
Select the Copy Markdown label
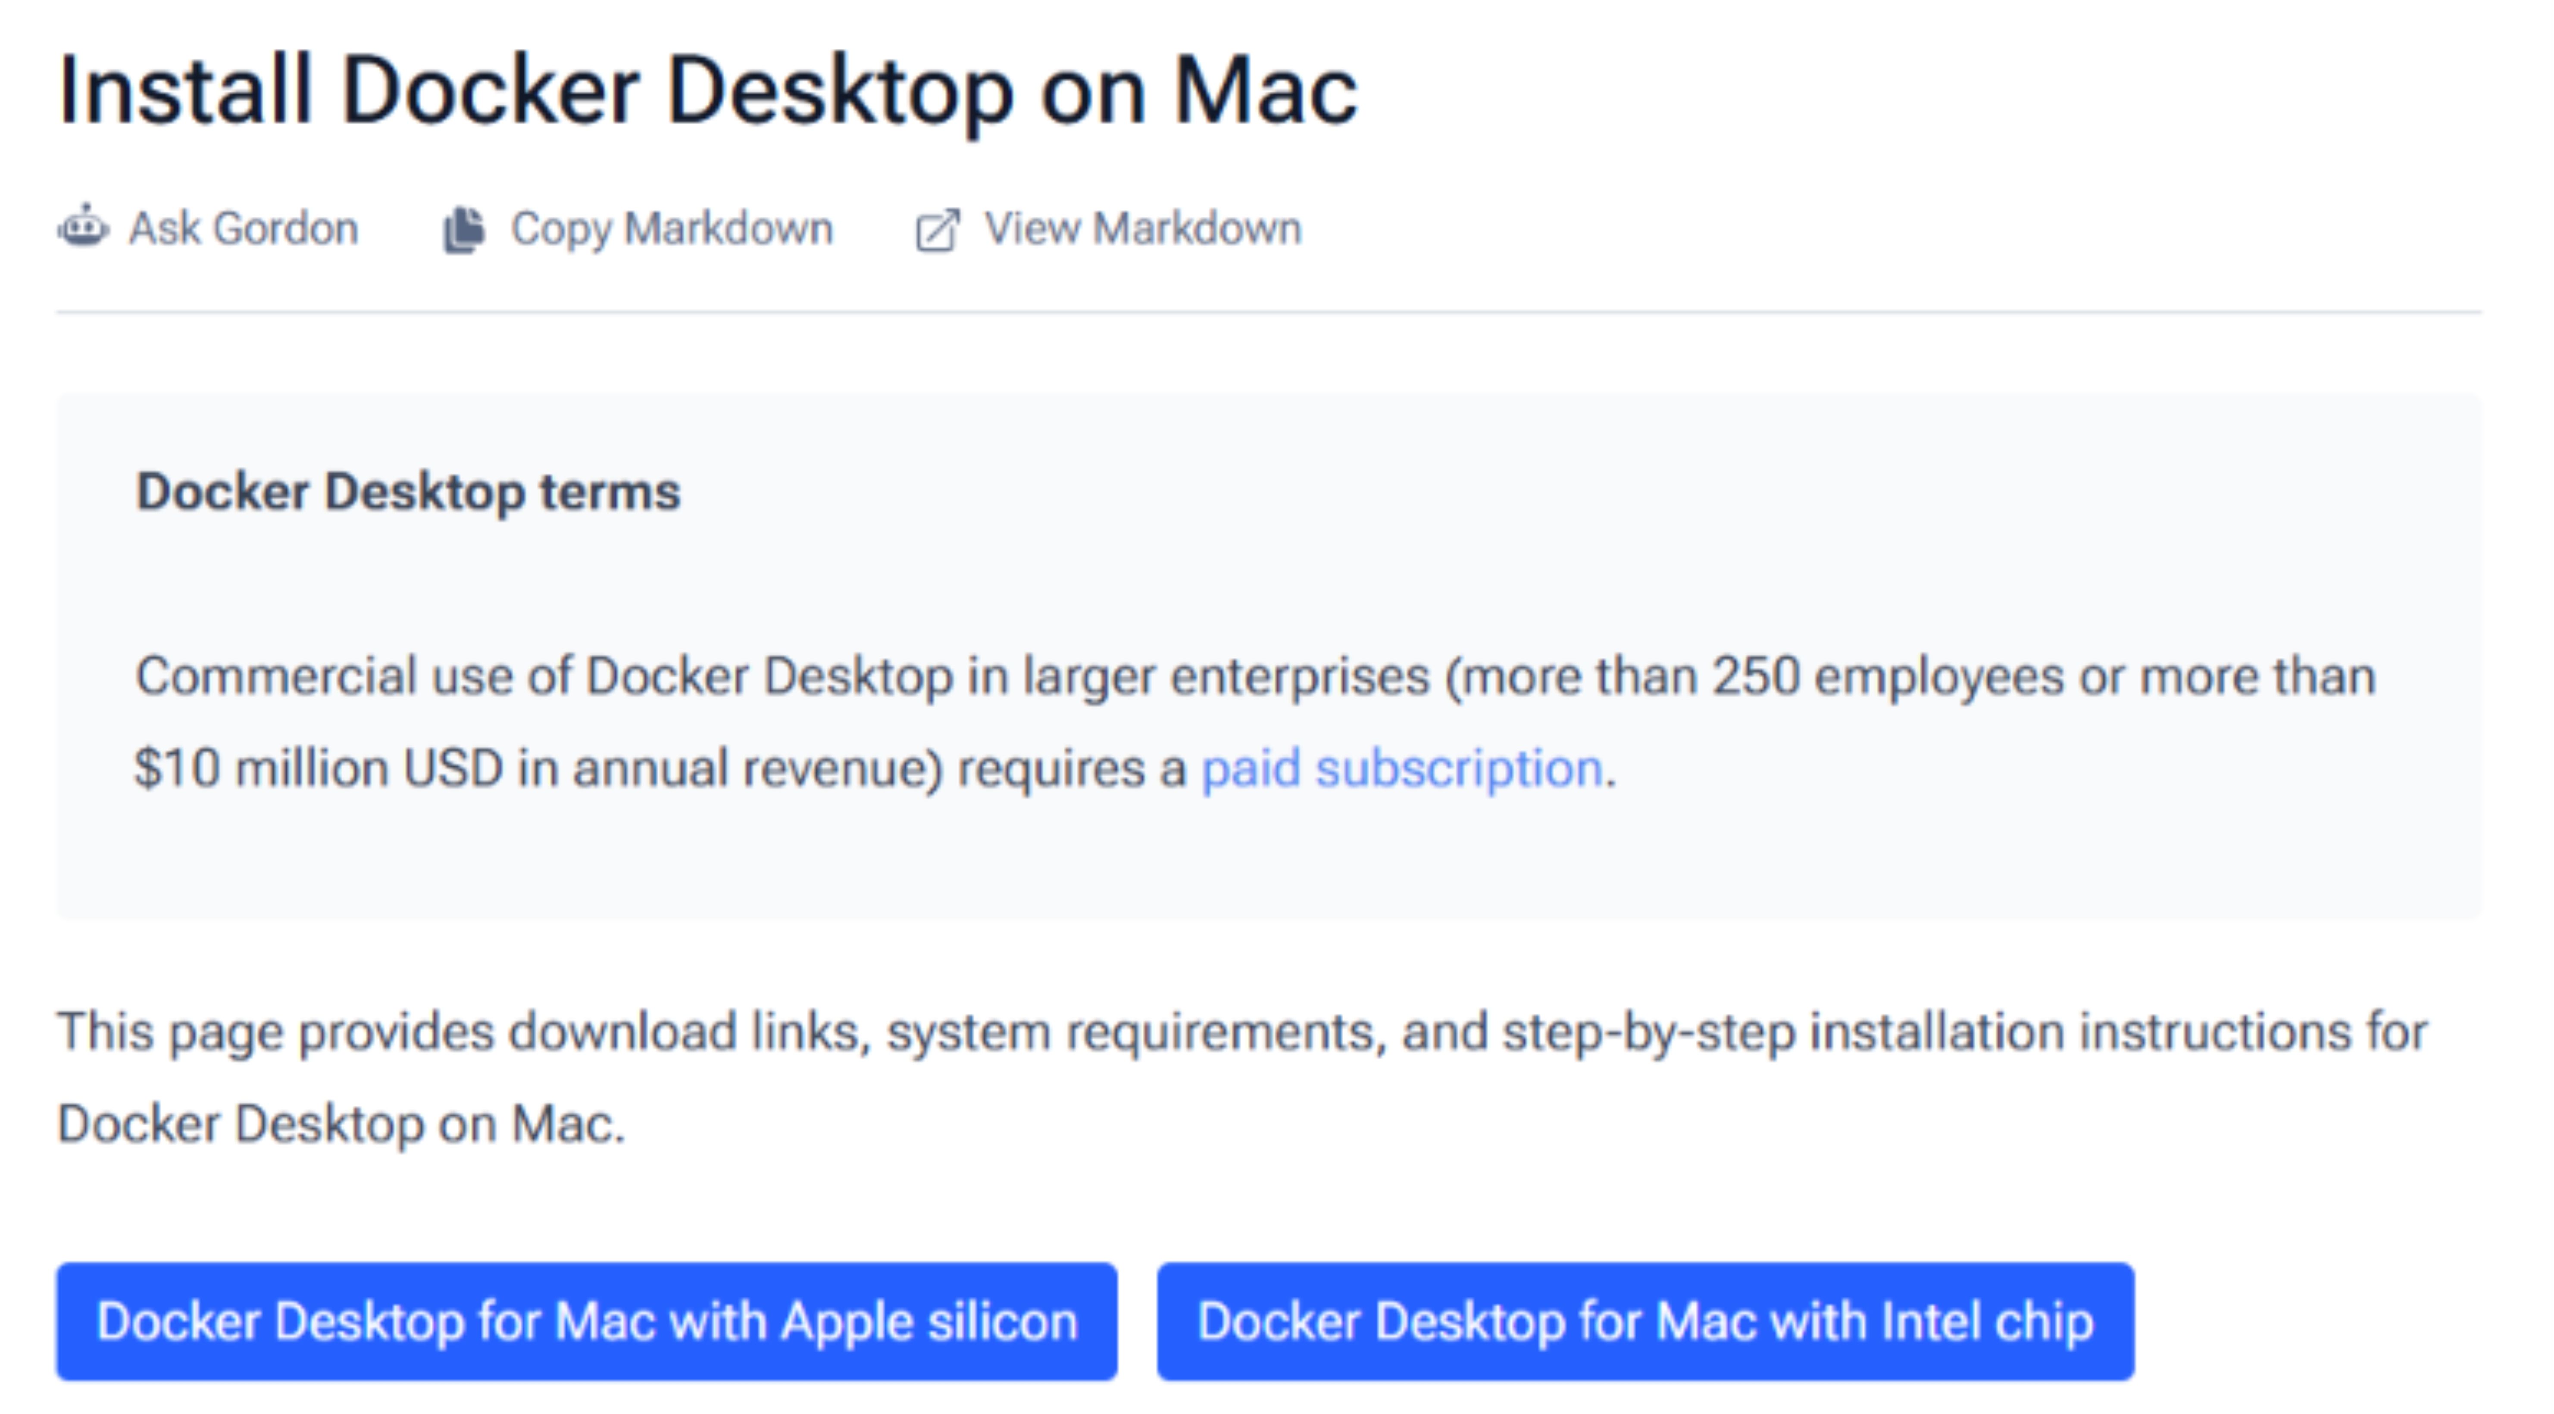pos(671,229)
